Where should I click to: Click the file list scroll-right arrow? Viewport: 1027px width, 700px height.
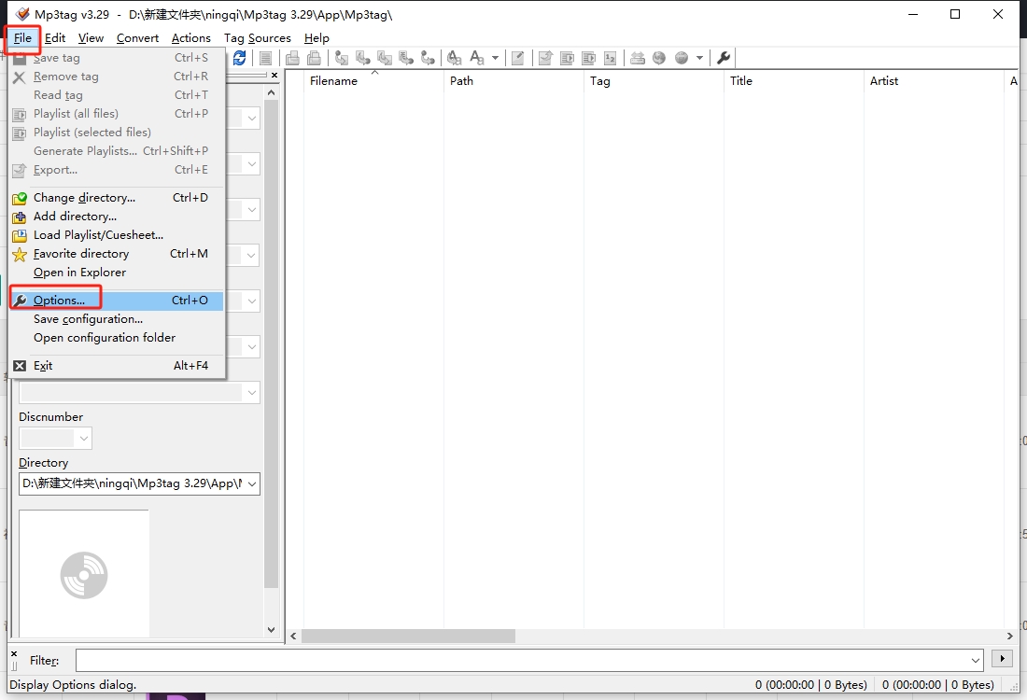click(1009, 636)
